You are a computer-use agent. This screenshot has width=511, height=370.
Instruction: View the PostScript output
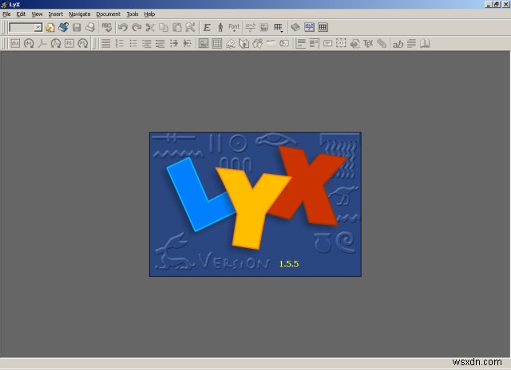pyautogui.click(x=69, y=44)
